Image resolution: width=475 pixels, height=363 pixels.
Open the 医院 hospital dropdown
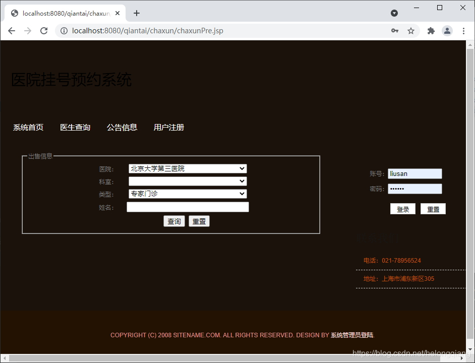pos(187,168)
